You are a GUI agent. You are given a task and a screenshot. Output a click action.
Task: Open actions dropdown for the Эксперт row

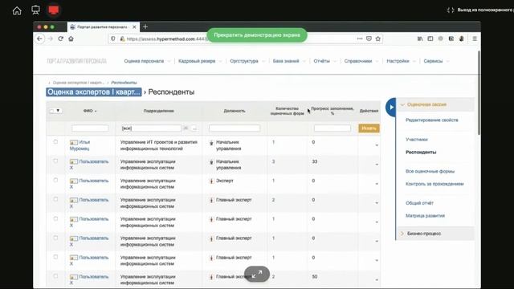(377, 184)
